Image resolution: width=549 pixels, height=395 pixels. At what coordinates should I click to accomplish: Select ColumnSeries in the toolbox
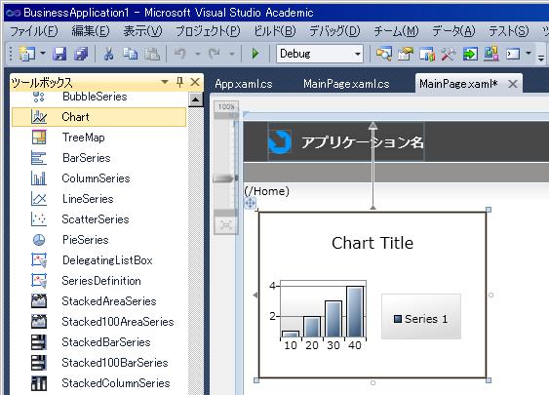98,178
